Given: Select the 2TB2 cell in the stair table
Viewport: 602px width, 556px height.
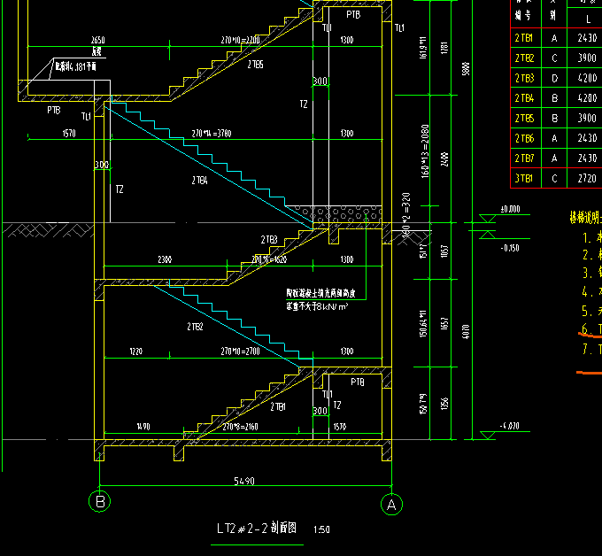Looking at the screenshot, I should [524, 58].
